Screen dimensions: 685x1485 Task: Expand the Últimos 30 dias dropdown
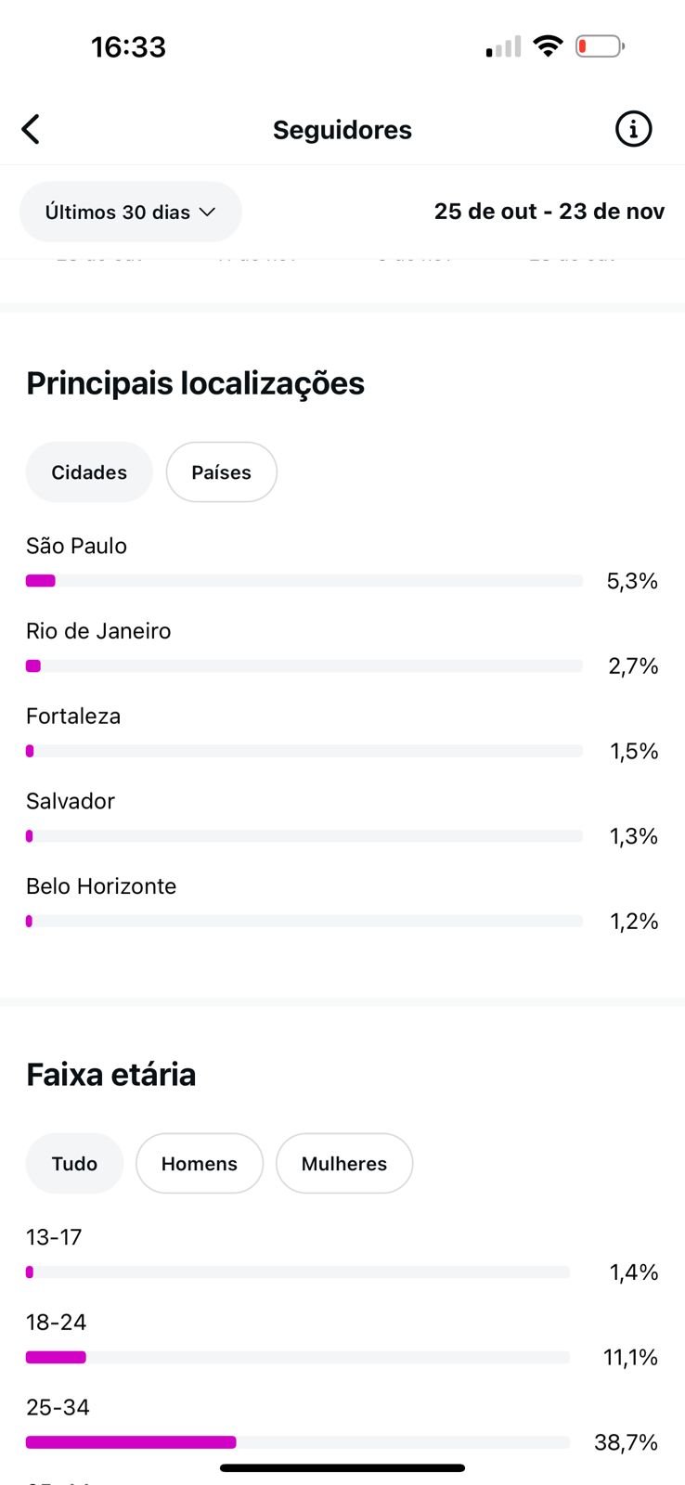coord(130,212)
